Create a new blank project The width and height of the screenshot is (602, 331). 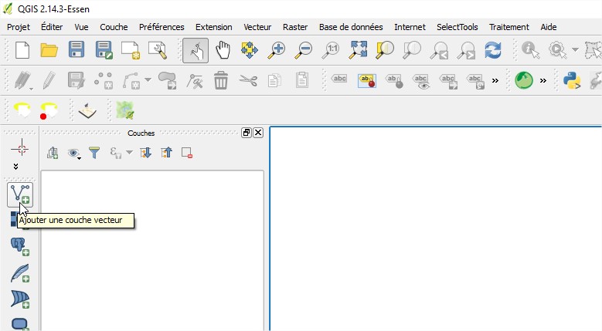[22, 50]
